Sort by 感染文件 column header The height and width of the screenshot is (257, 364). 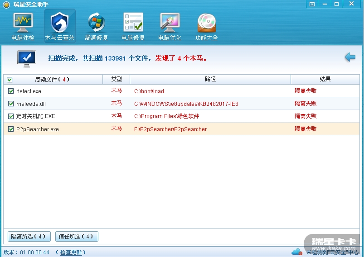click(53, 80)
